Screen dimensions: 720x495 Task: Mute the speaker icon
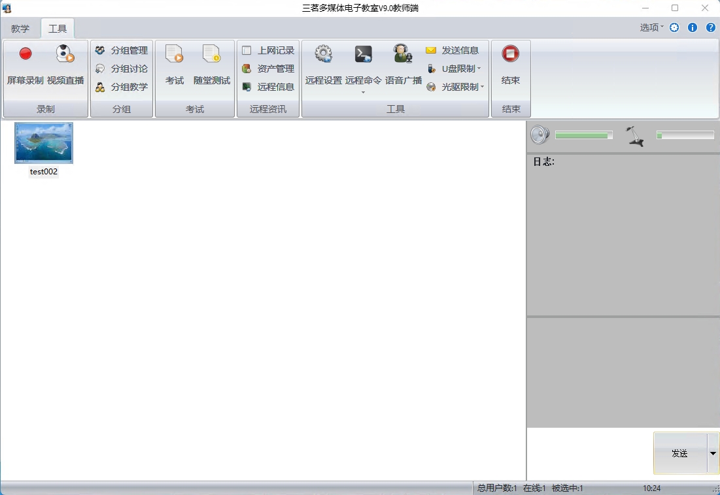coord(540,135)
